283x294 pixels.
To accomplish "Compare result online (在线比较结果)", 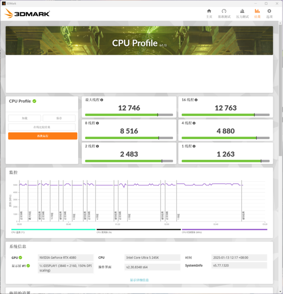I will [x=42, y=127].
